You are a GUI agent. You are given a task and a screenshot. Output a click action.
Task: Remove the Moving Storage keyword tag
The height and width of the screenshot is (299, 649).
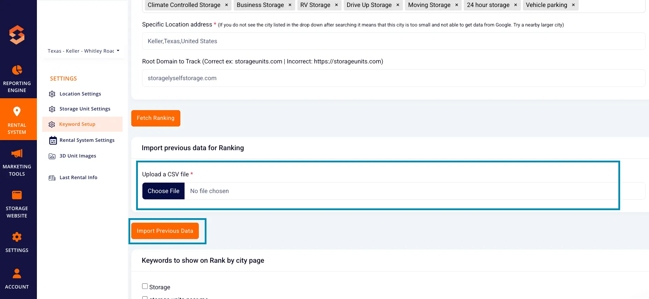(x=456, y=5)
